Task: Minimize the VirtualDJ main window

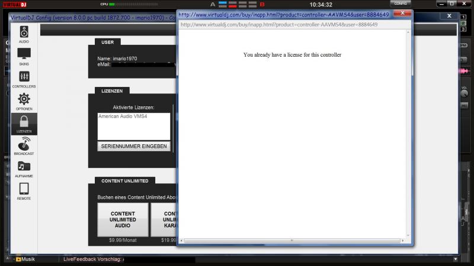Action: [441, 4]
